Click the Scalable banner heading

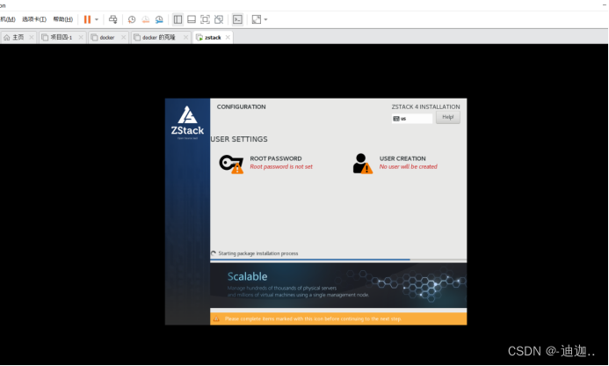[248, 276]
